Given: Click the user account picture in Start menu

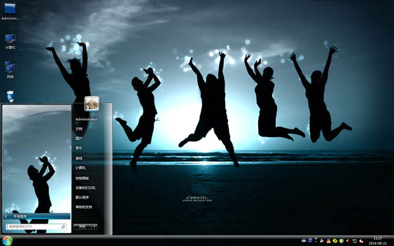Looking at the screenshot, I should 92,104.
